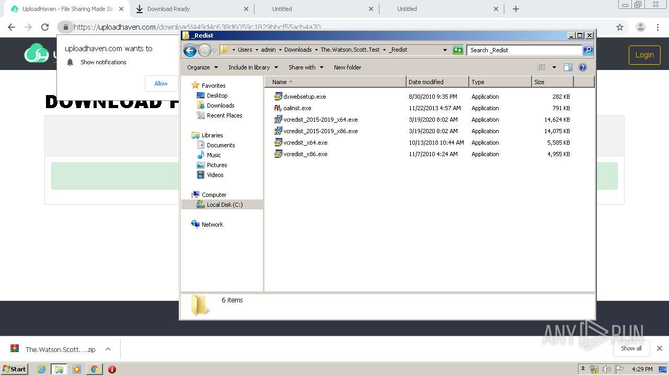Open Pictures library
669x376 pixels.
(217, 165)
